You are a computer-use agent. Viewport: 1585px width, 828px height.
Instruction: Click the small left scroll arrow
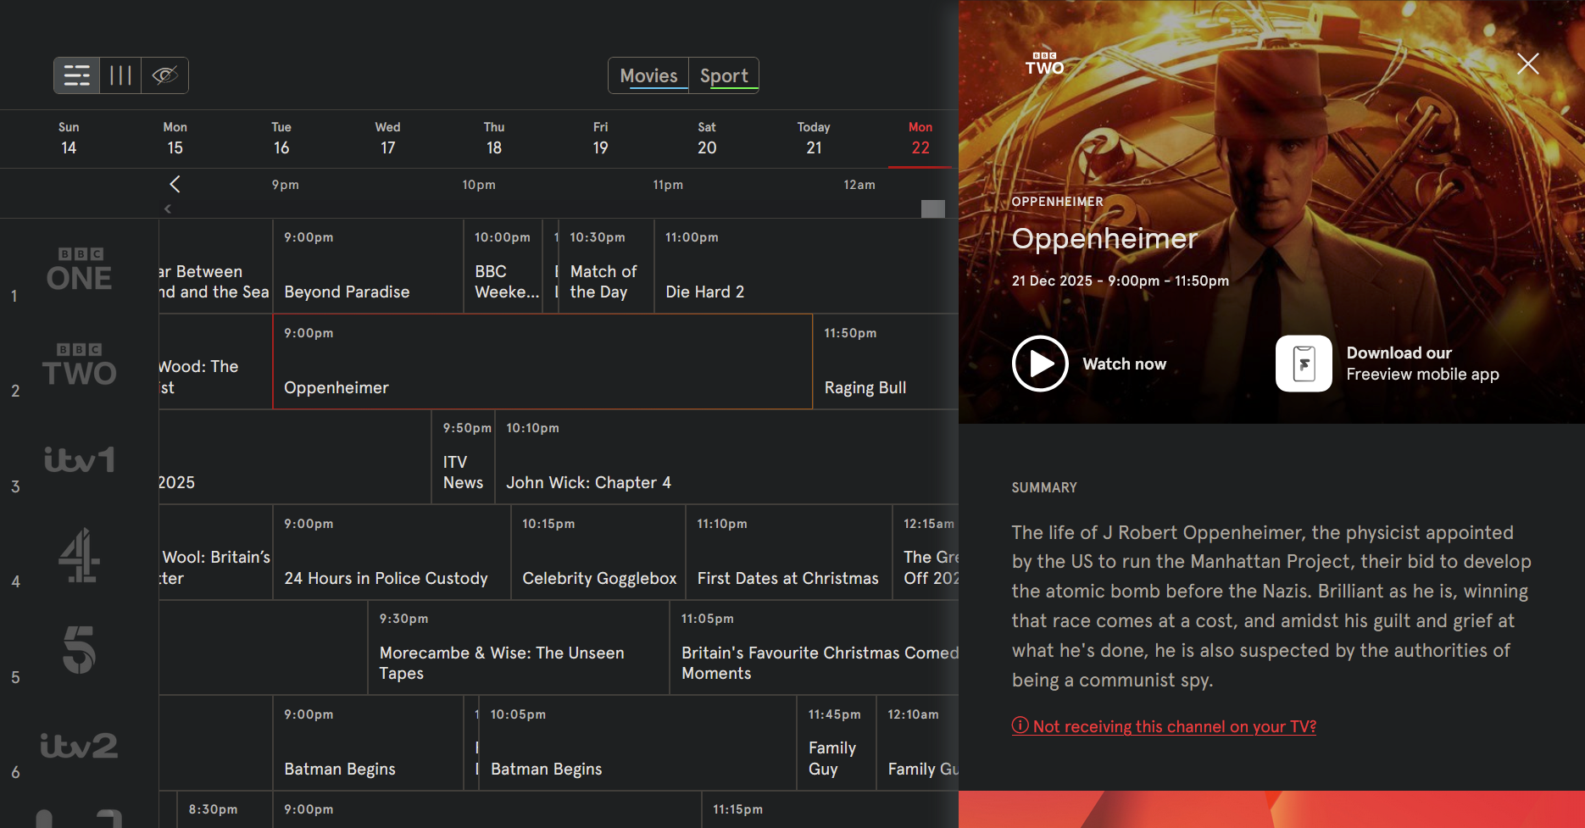(x=168, y=208)
